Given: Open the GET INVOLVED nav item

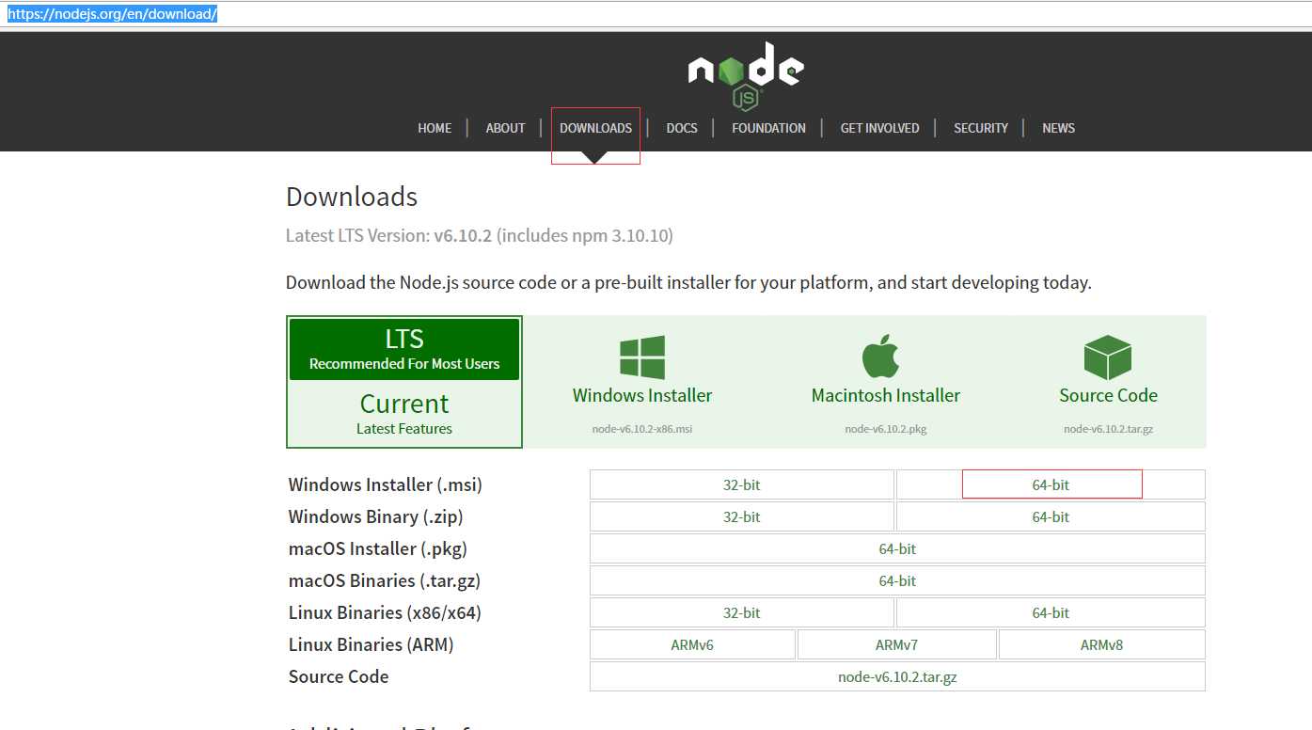Looking at the screenshot, I should [x=879, y=128].
